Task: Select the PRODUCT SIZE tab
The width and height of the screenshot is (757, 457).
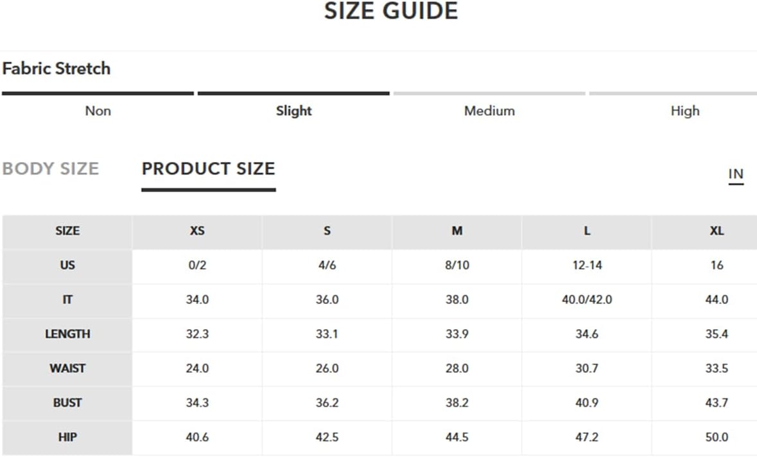Action: point(209,168)
